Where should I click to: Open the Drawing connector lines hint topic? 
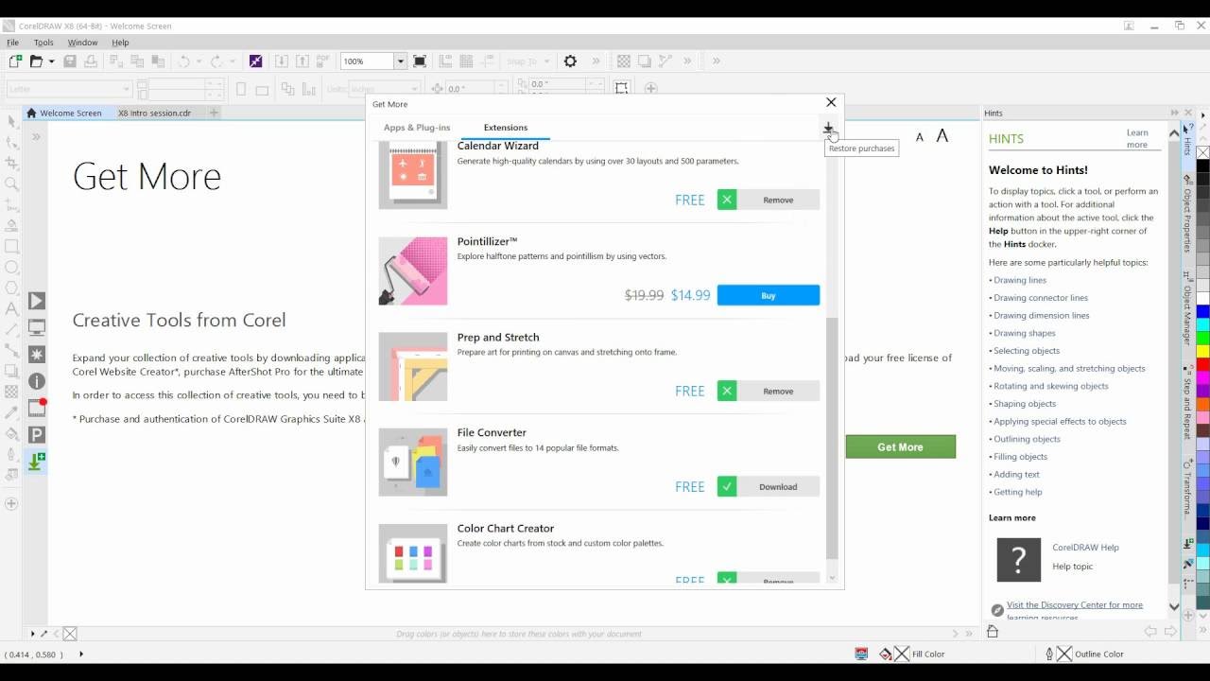tap(1041, 298)
